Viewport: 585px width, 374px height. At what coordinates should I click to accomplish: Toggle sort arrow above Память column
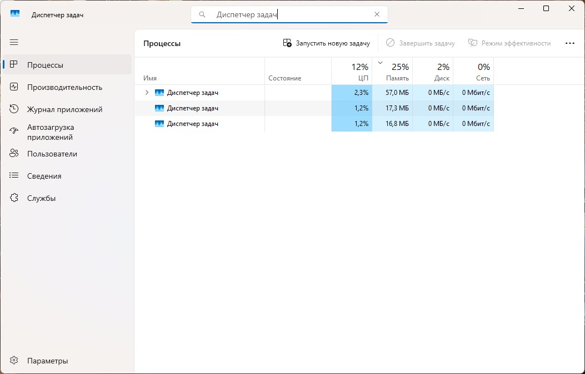coord(380,63)
